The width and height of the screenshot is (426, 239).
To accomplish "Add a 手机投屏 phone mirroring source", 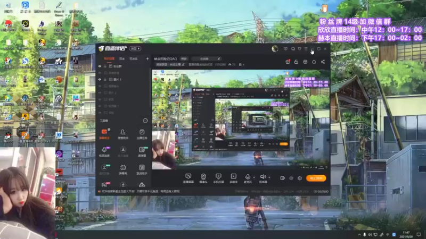I will click(218, 178).
